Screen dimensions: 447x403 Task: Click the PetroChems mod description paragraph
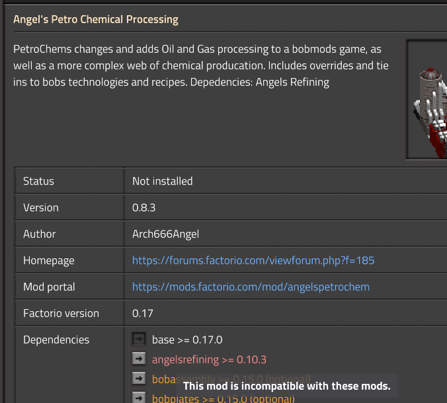[x=201, y=66]
